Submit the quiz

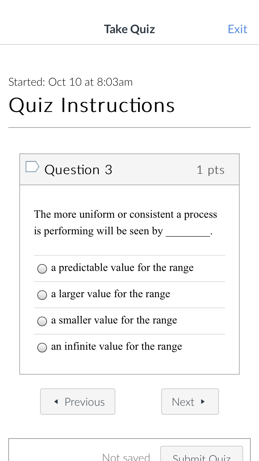tap(201, 457)
